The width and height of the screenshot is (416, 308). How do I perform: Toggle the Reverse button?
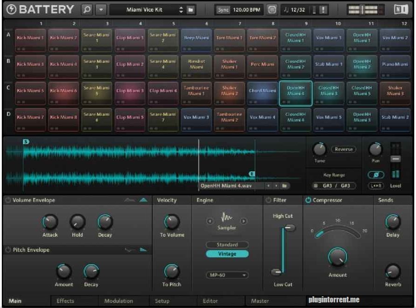pos(344,149)
